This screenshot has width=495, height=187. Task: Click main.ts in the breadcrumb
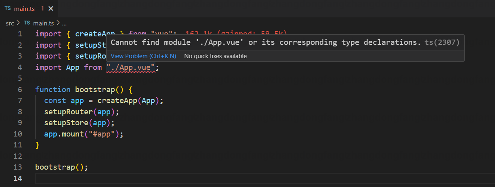44,23
